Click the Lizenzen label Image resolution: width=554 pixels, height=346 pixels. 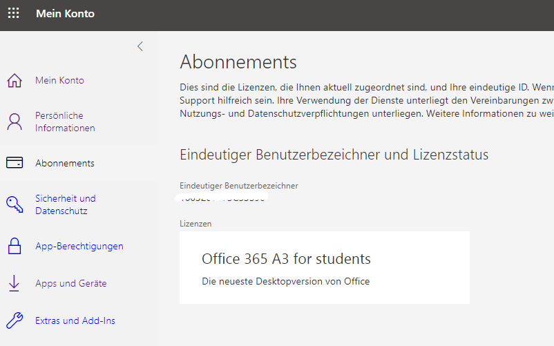pyautogui.click(x=195, y=224)
